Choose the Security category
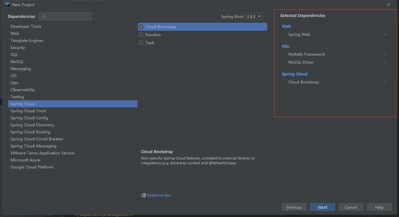 [73, 48]
